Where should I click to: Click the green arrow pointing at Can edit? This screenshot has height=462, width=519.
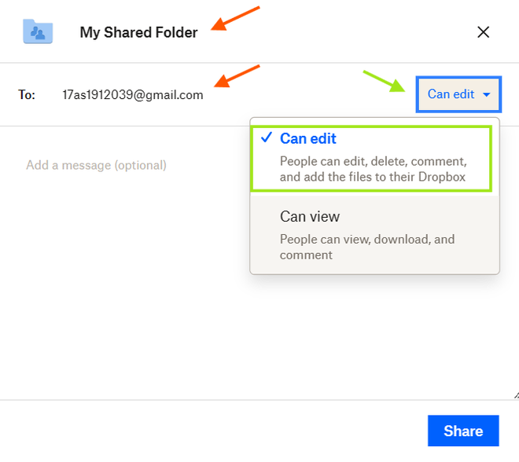(384, 81)
